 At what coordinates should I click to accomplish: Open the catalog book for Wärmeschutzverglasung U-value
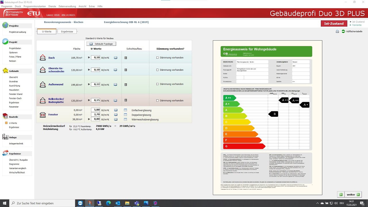coord(116,119)
